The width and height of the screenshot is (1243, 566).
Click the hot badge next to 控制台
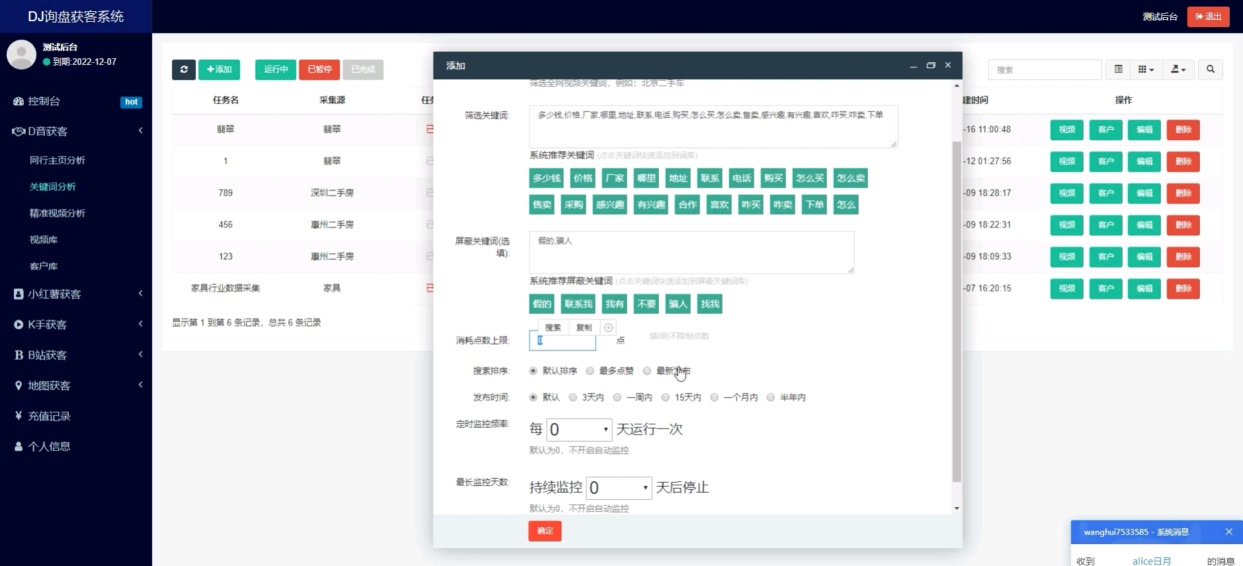click(132, 102)
